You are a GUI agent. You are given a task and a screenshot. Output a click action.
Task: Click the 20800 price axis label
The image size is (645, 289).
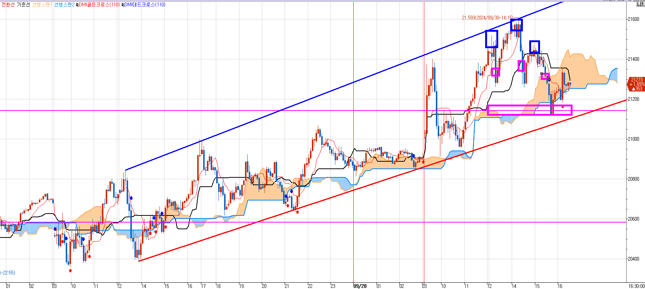[634, 179]
